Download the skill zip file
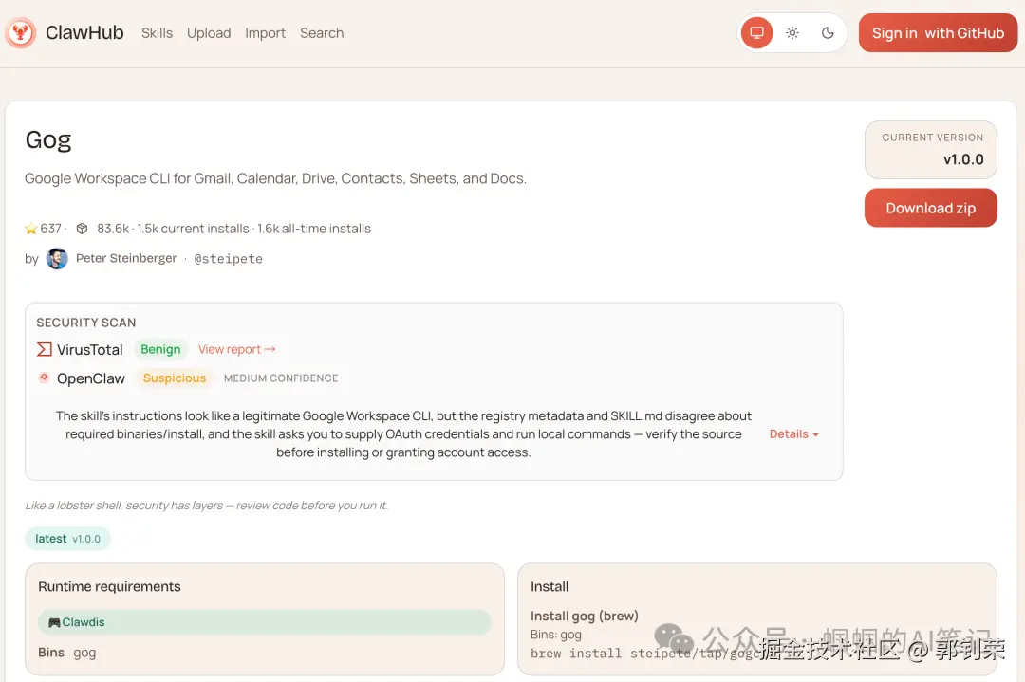This screenshot has width=1025, height=682. (x=930, y=208)
